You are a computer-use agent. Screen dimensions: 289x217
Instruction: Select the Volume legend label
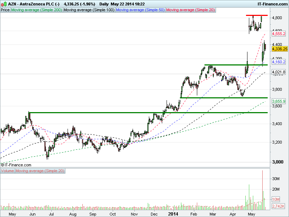(x=7, y=171)
